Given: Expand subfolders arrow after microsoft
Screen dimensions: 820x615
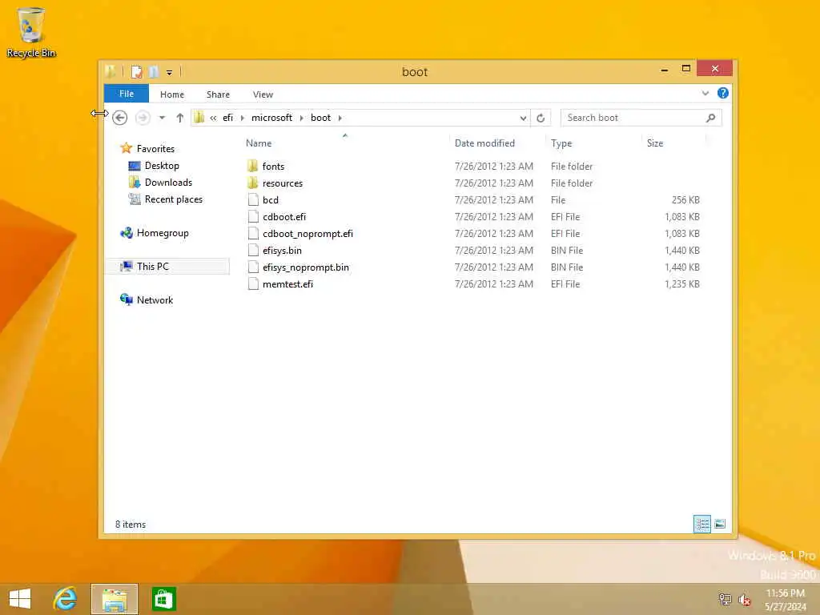Looking at the screenshot, I should point(301,118).
